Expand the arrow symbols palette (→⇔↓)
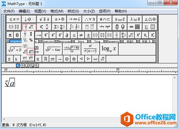The width and height of the screenshot is (179, 129). click(74, 19)
